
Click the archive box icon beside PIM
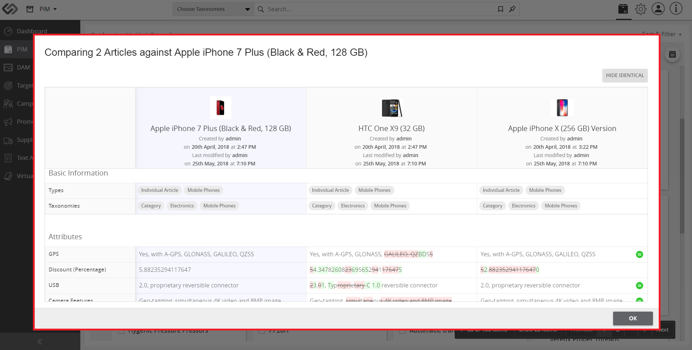pos(30,9)
